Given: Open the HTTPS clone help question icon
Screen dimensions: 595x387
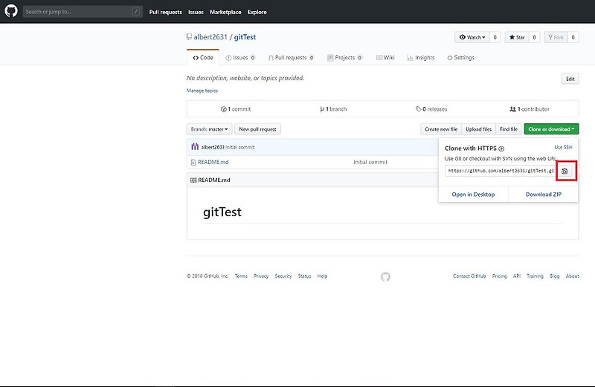Looking at the screenshot, I should (501, 149).
